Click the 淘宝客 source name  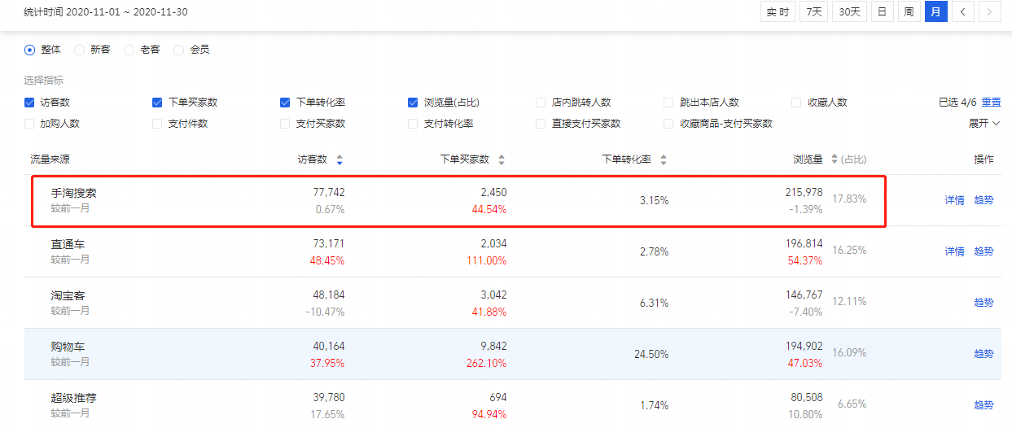pos(68,295)
